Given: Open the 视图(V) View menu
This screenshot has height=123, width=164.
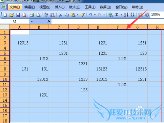Looking at the screenshot, I should 45,7.
